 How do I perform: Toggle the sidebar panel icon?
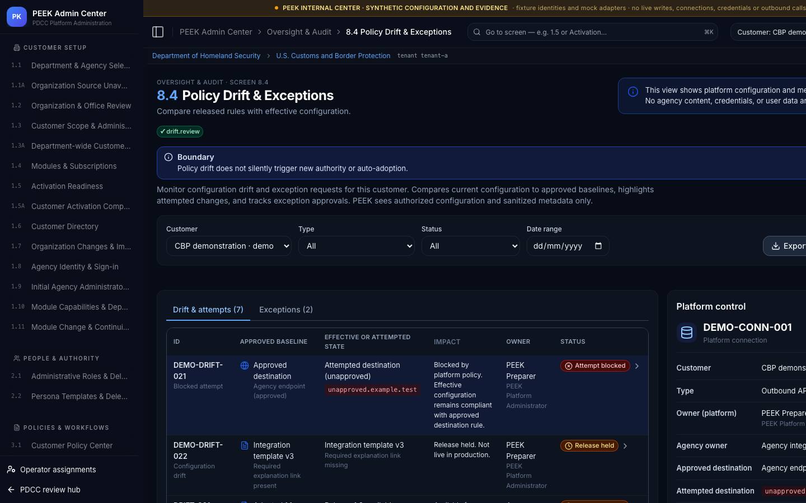158,32
